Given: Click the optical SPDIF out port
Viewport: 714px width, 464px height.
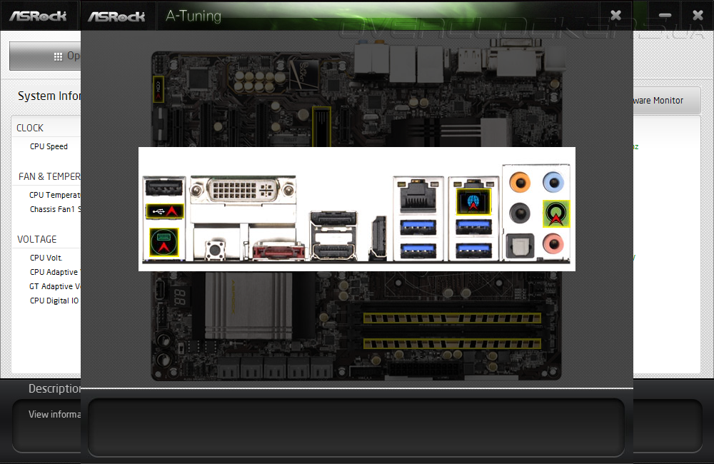Looking at the screenshot, I should [520, 246].
